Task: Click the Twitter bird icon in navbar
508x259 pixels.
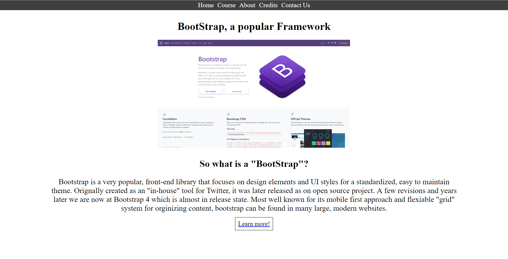Action: pyautogui.click(x=332, y=43)
